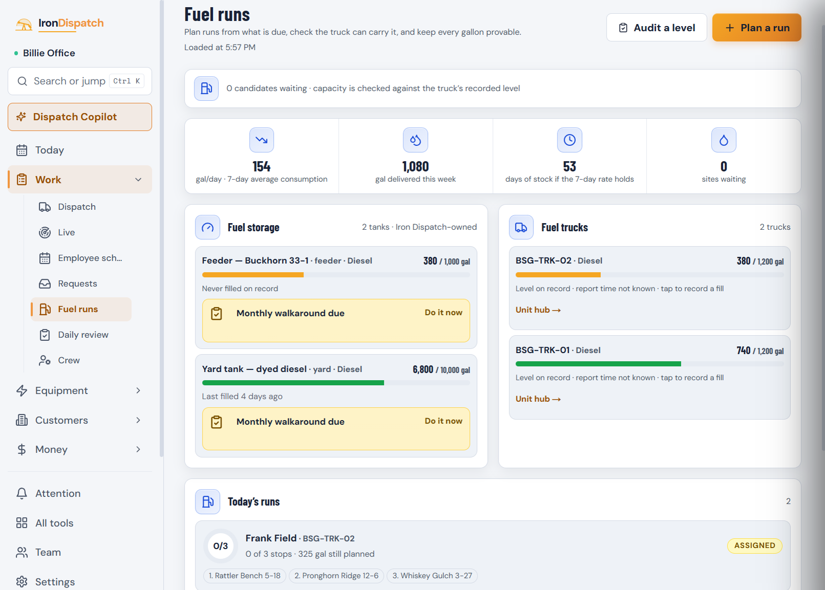Click the Dispatch Copilot sparkle icon

click(x=21, y=117)
